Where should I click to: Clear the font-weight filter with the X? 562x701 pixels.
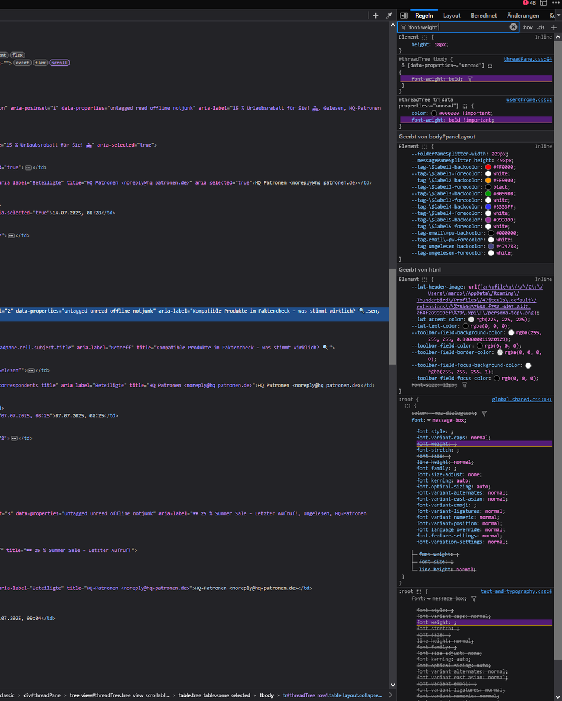click(513, 27)
